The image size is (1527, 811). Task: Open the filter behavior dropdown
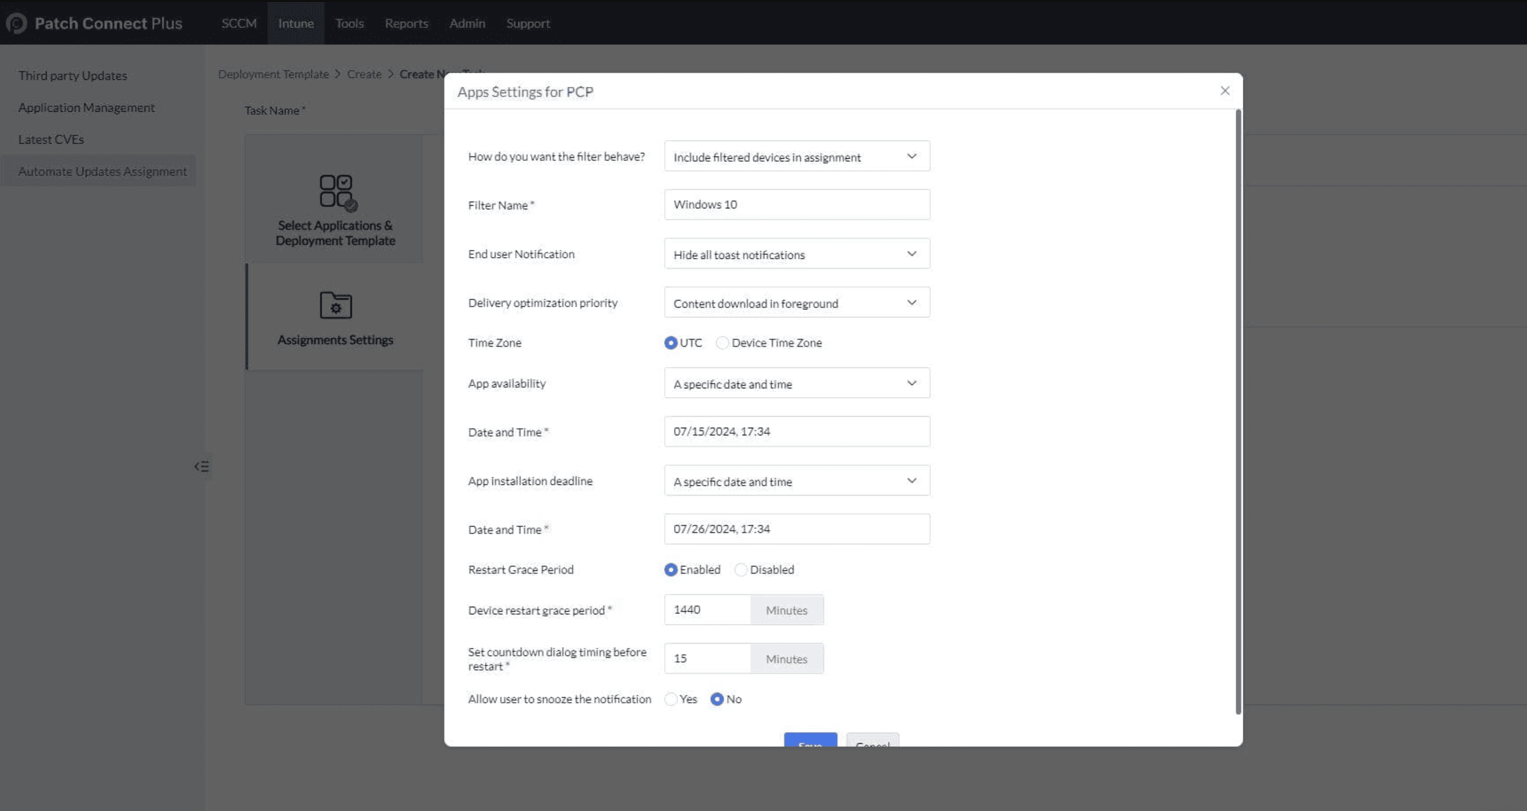click(797, 157)
